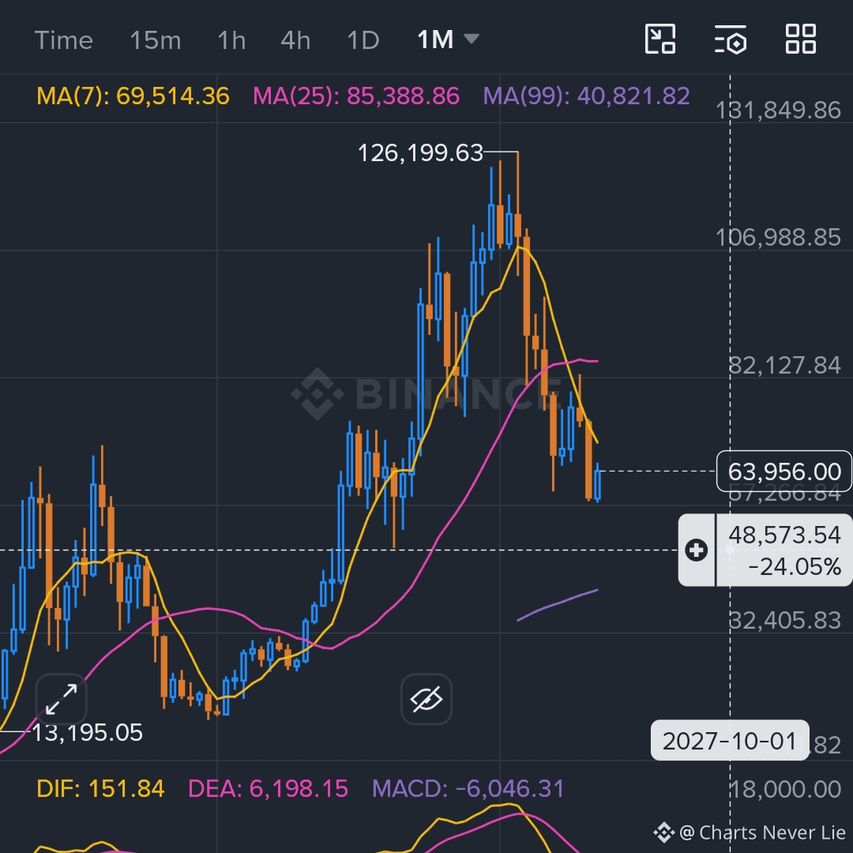
Task: Tap the 2027-10-01 date label
Action: [730, 741]
